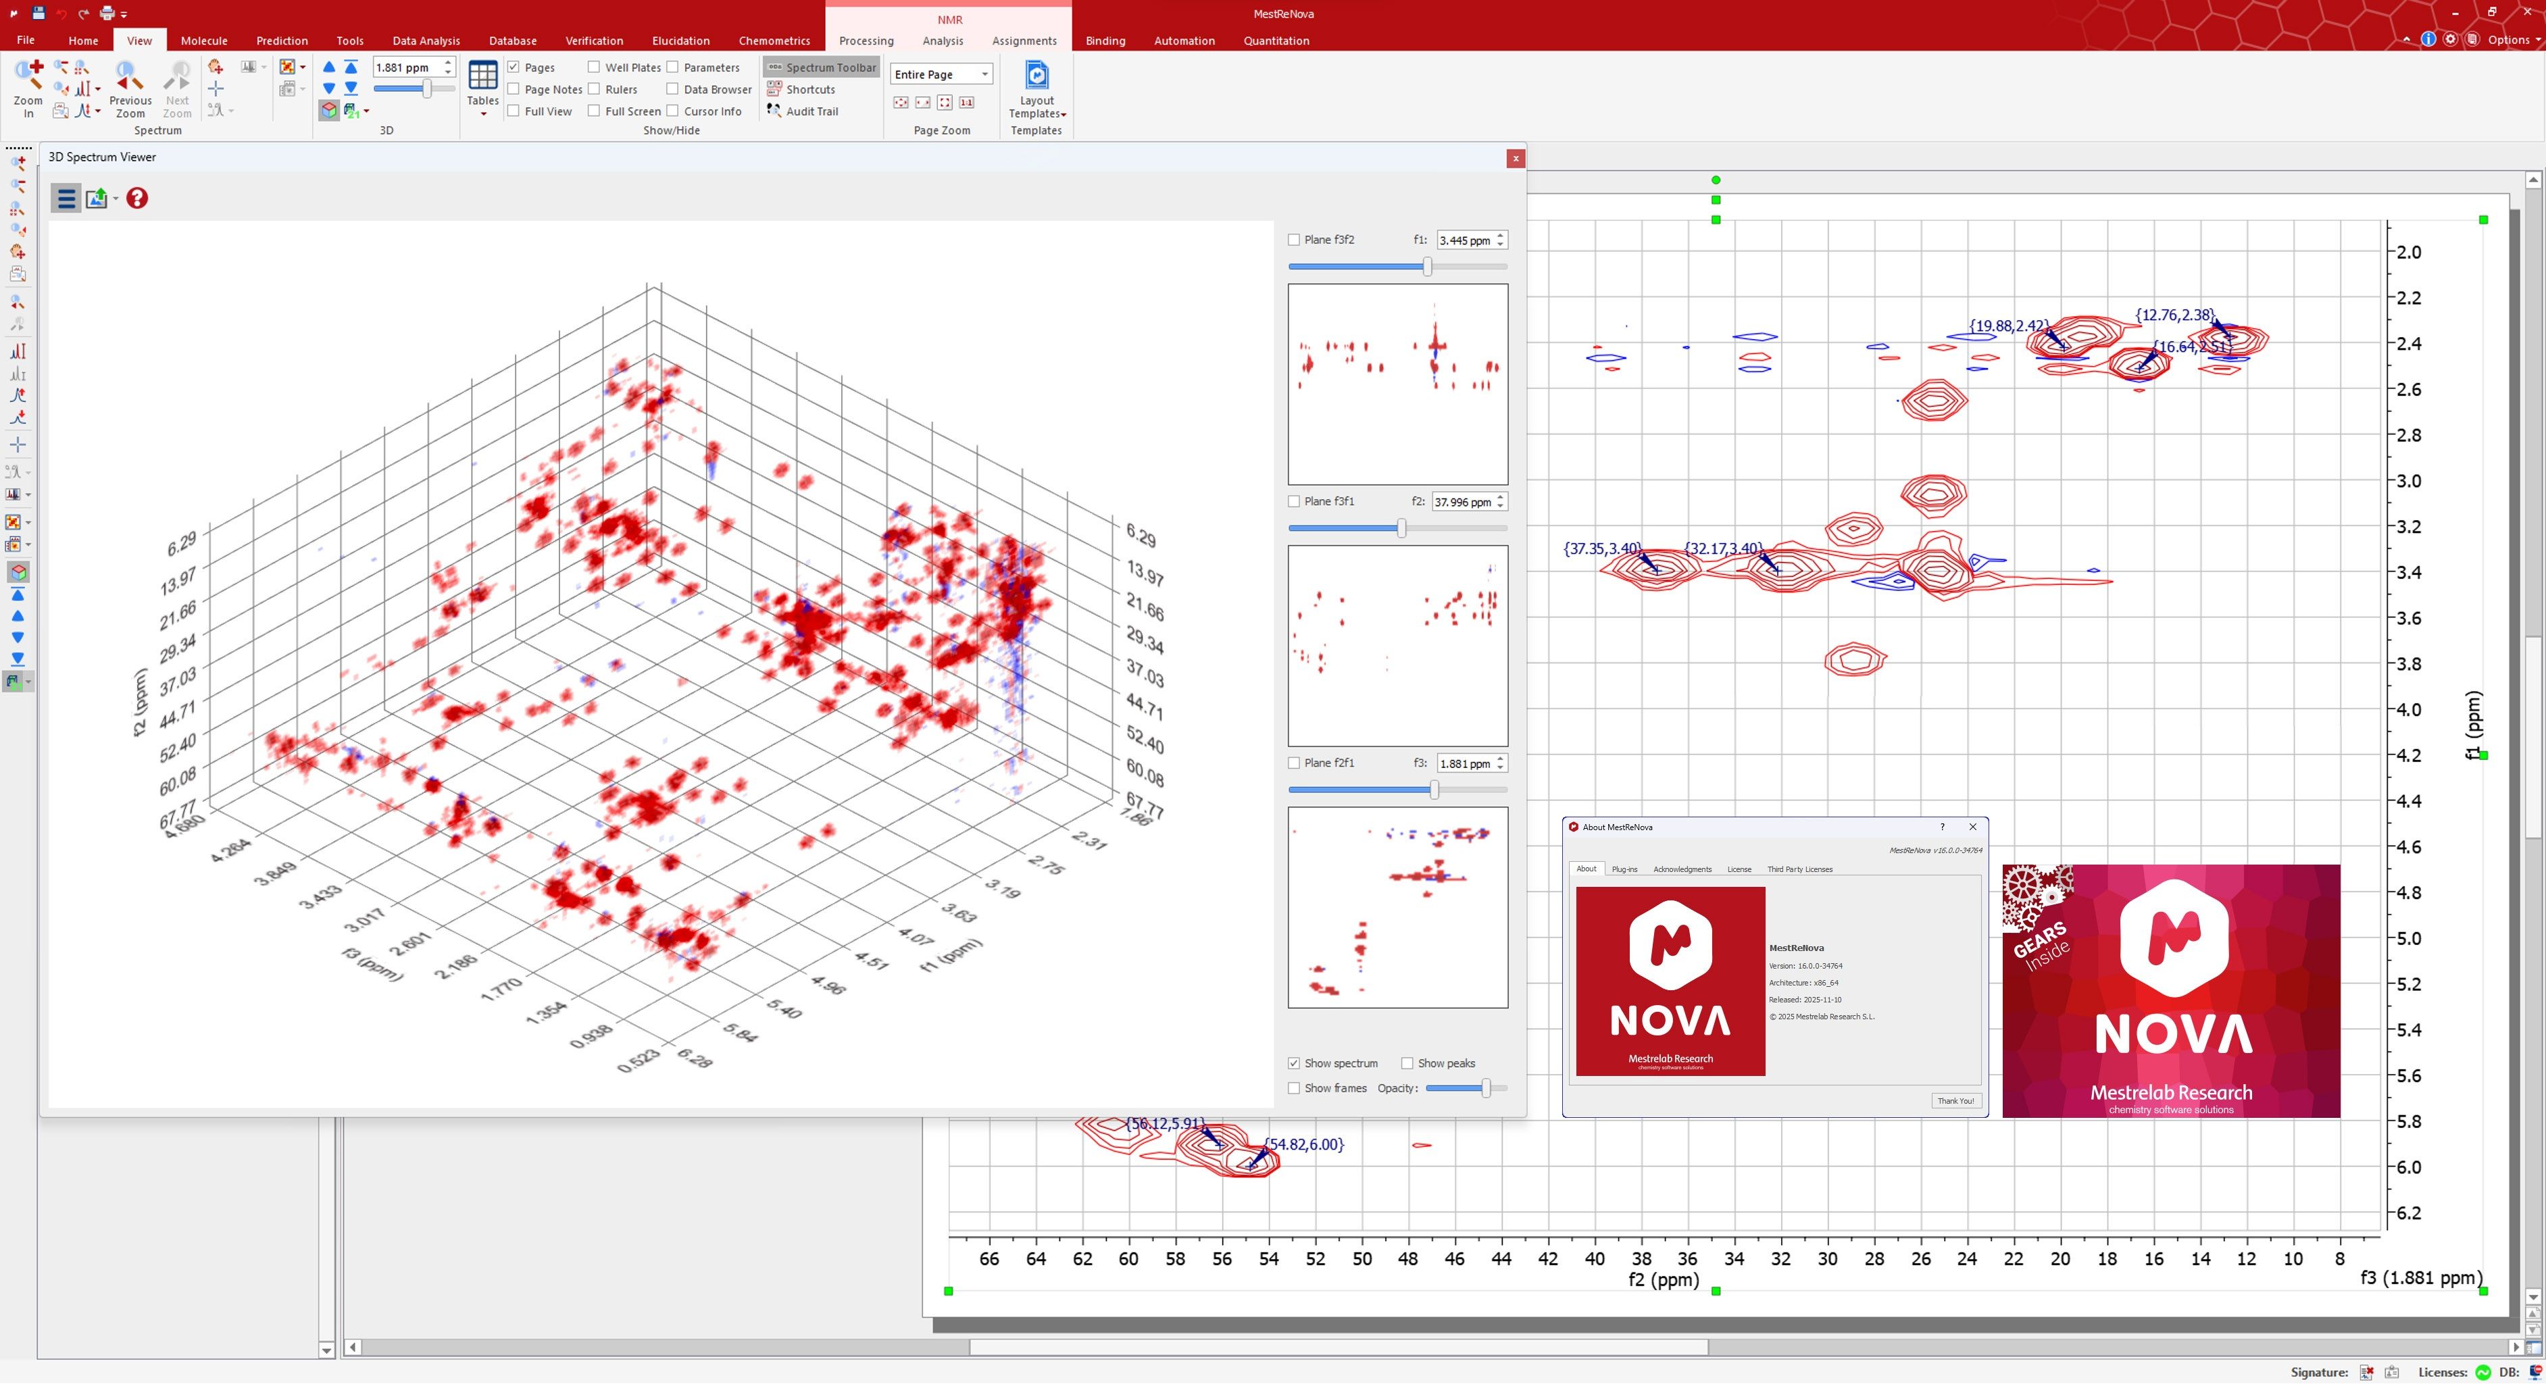Adjust the Opacity slider

click(x=1485, y=1087)
